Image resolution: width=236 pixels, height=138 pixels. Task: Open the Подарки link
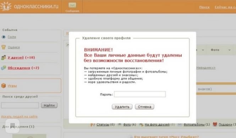225,125
